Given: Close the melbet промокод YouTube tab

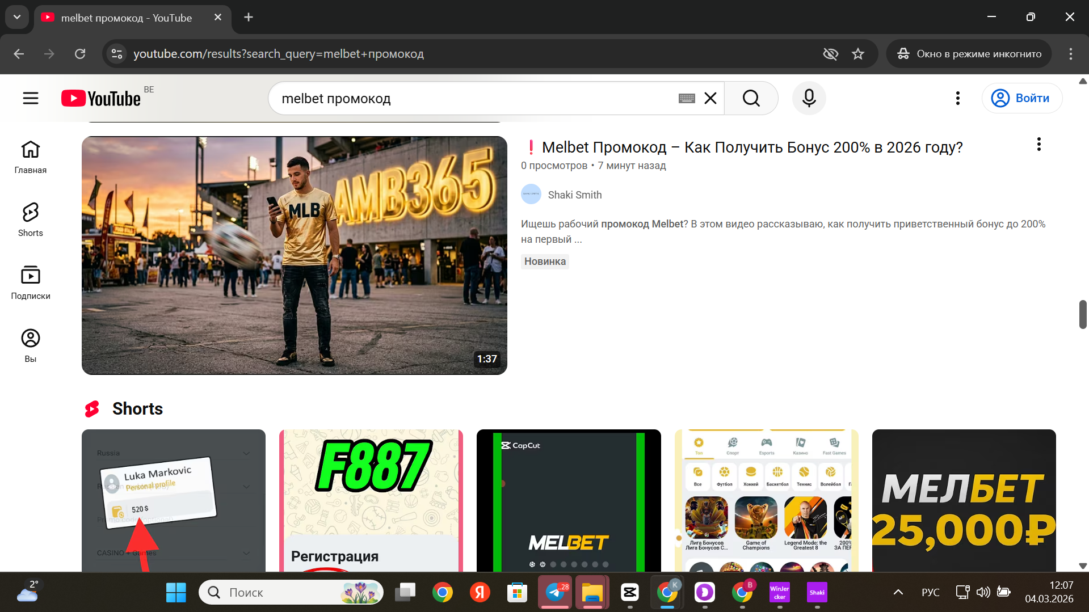Looking at the screenshot, I should [218, 18].
